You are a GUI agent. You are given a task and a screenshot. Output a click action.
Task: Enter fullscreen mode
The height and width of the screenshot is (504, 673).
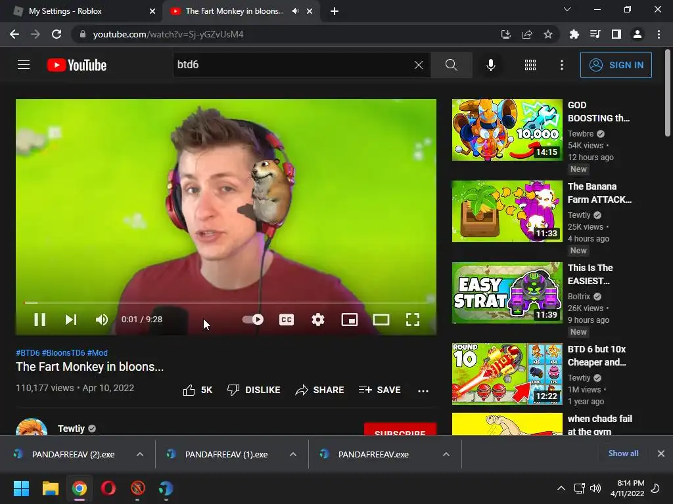tap(413, 320)
